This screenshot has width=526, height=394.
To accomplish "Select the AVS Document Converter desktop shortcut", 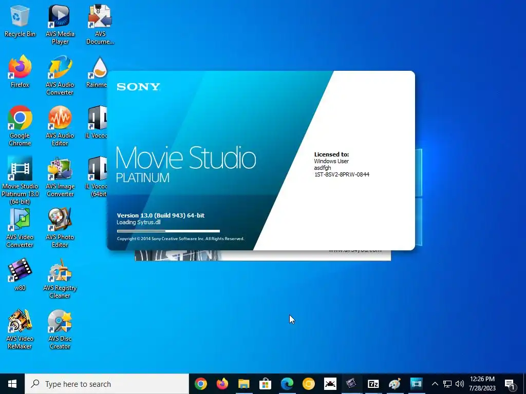I will coord(100,25).
